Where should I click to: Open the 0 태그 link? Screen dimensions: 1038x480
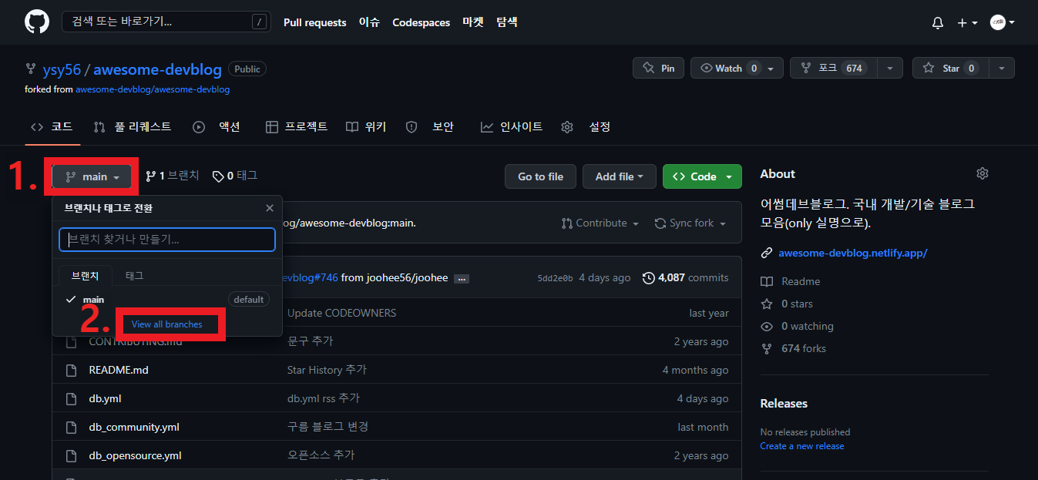pyautogui.click(x=235, y=176)
